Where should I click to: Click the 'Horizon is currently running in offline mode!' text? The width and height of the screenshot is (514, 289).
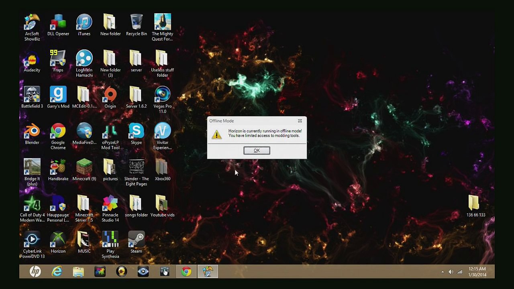[265, 131]
